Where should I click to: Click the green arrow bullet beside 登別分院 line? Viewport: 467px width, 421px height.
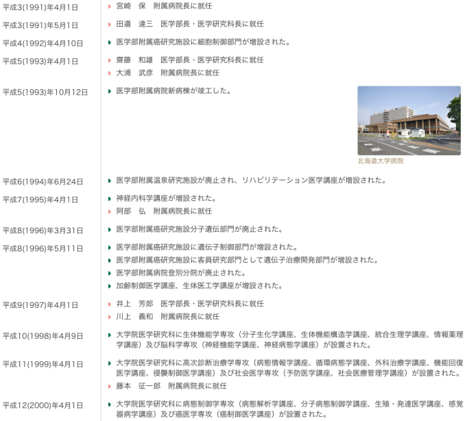[110, 273]
